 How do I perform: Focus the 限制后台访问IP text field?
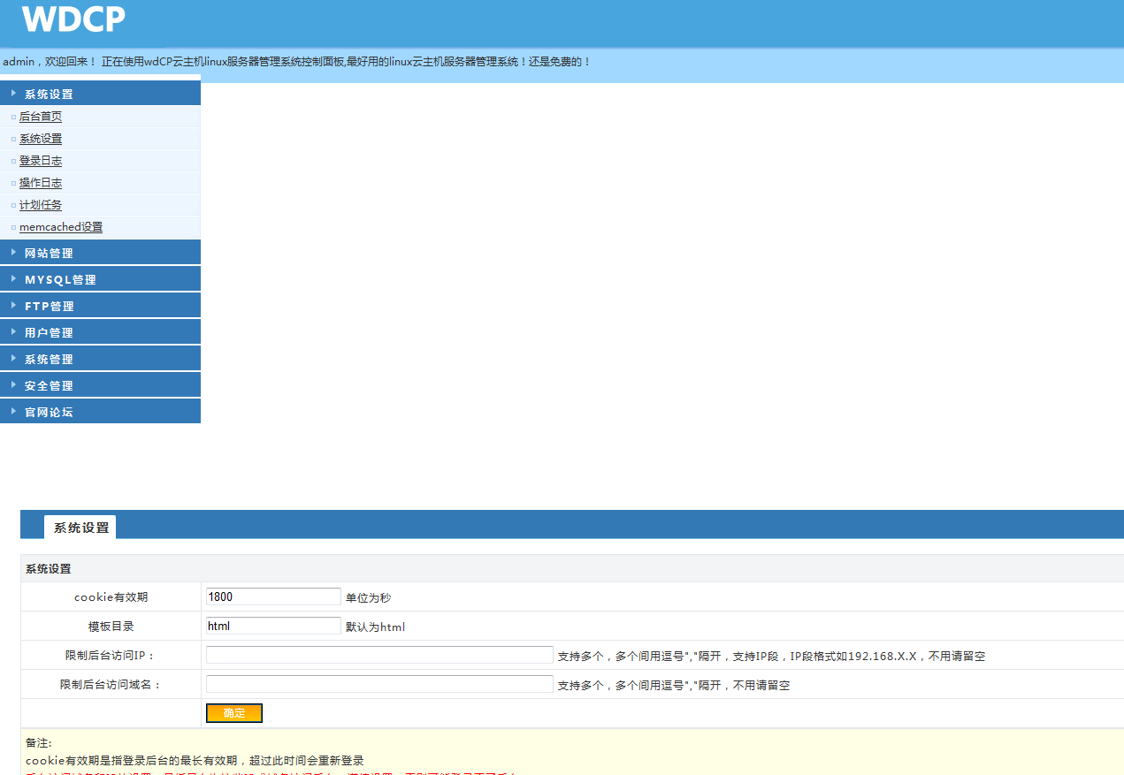[379, 655]
